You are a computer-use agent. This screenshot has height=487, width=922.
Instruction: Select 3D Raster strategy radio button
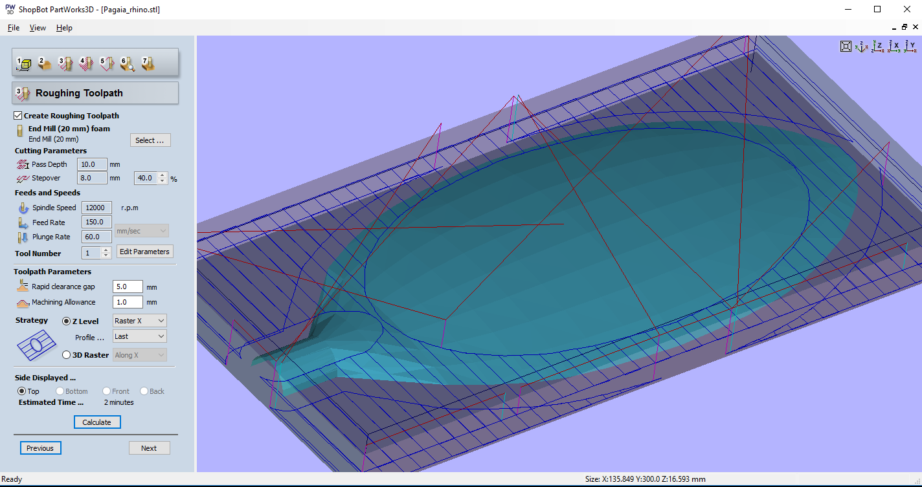[x=66, y=354]
